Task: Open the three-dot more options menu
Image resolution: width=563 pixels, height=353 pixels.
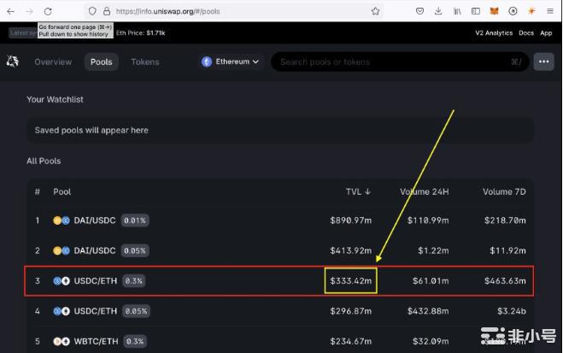Action: click(x=543, y=62)
